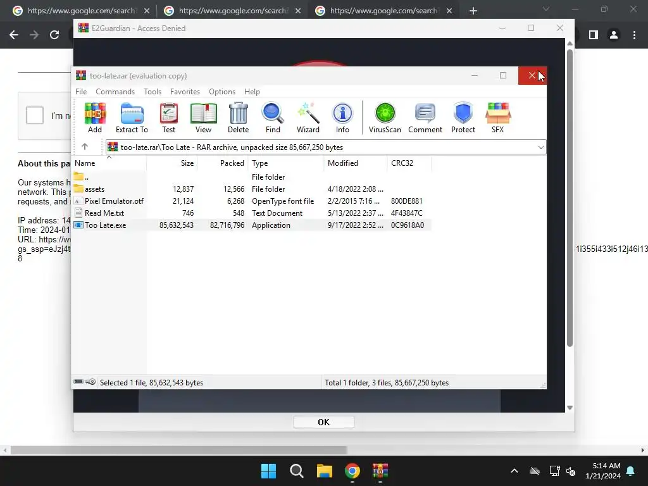Sort by the Modified column header
The height and width of the screenshot is (486, 648).
coord(356,163)
